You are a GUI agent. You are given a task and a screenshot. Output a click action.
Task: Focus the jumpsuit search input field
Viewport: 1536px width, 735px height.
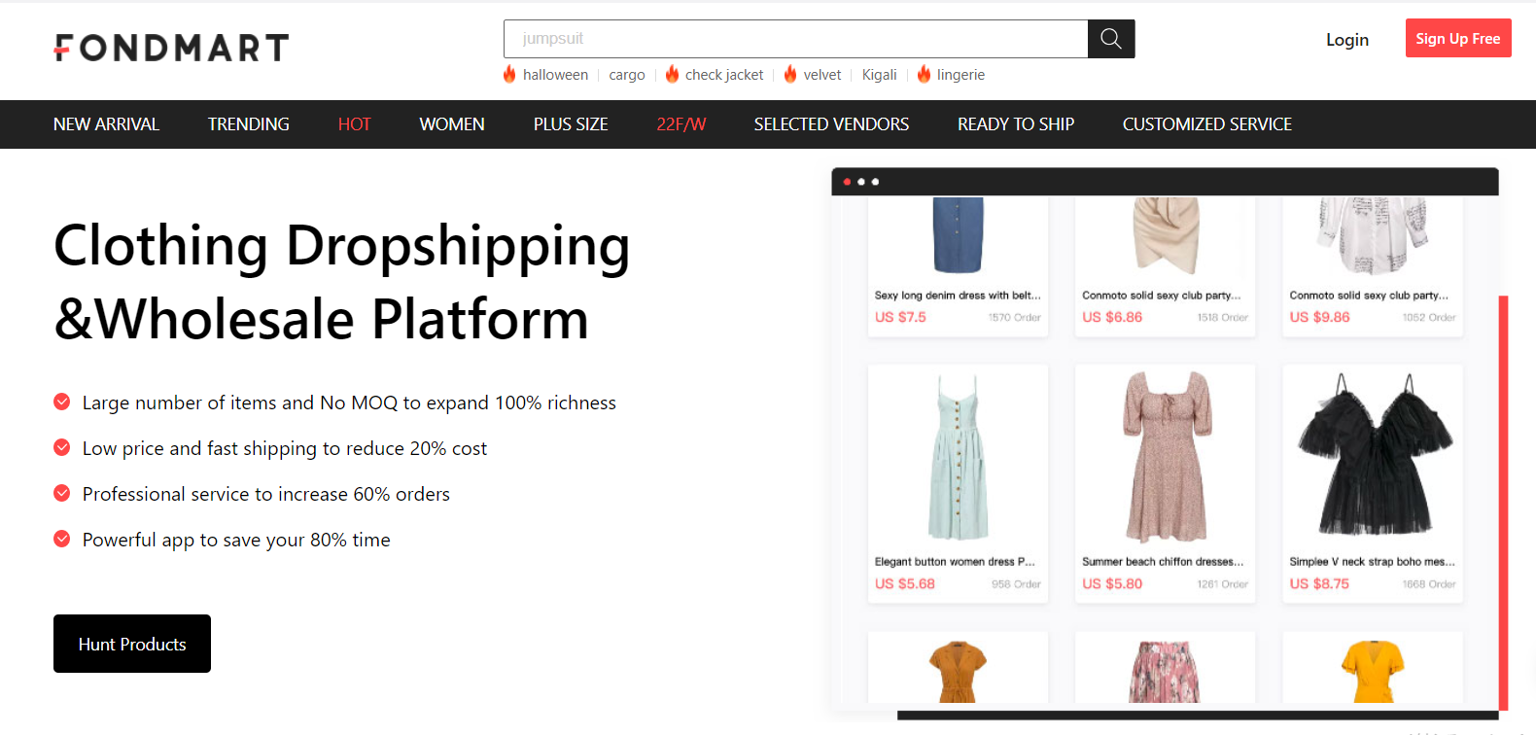[795, 39]
